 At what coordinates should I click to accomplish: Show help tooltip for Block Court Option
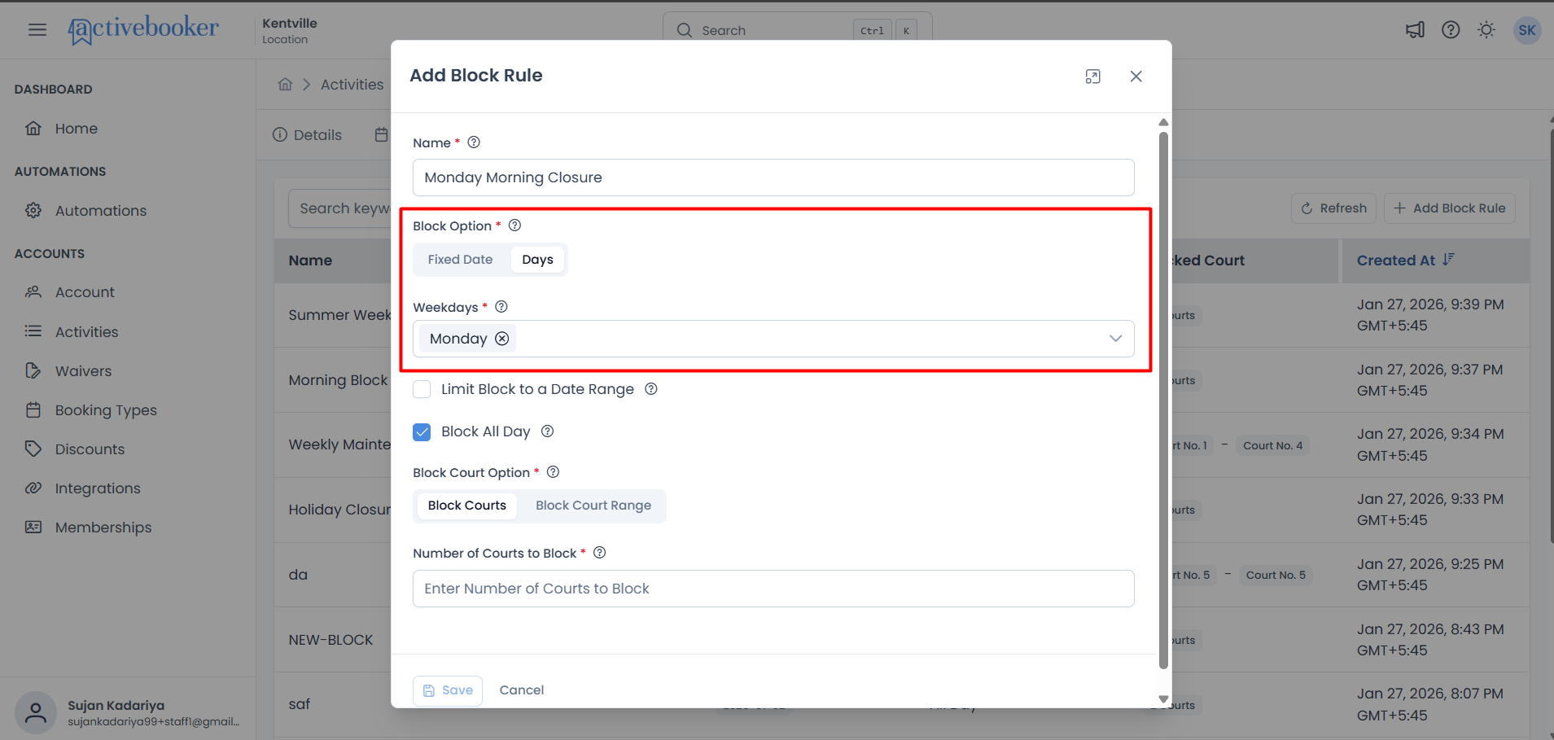(553, 472)
